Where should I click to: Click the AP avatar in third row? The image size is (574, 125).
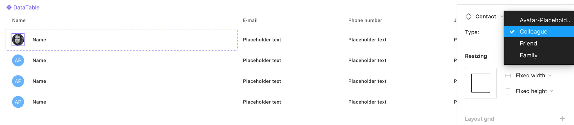(x=18, y=81)
